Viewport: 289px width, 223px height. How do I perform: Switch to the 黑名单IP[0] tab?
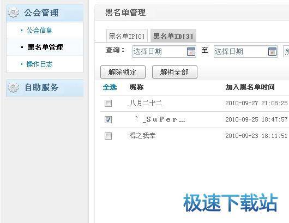click(x=127, y=36)
